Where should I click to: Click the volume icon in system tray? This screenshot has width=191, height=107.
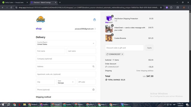171,105
